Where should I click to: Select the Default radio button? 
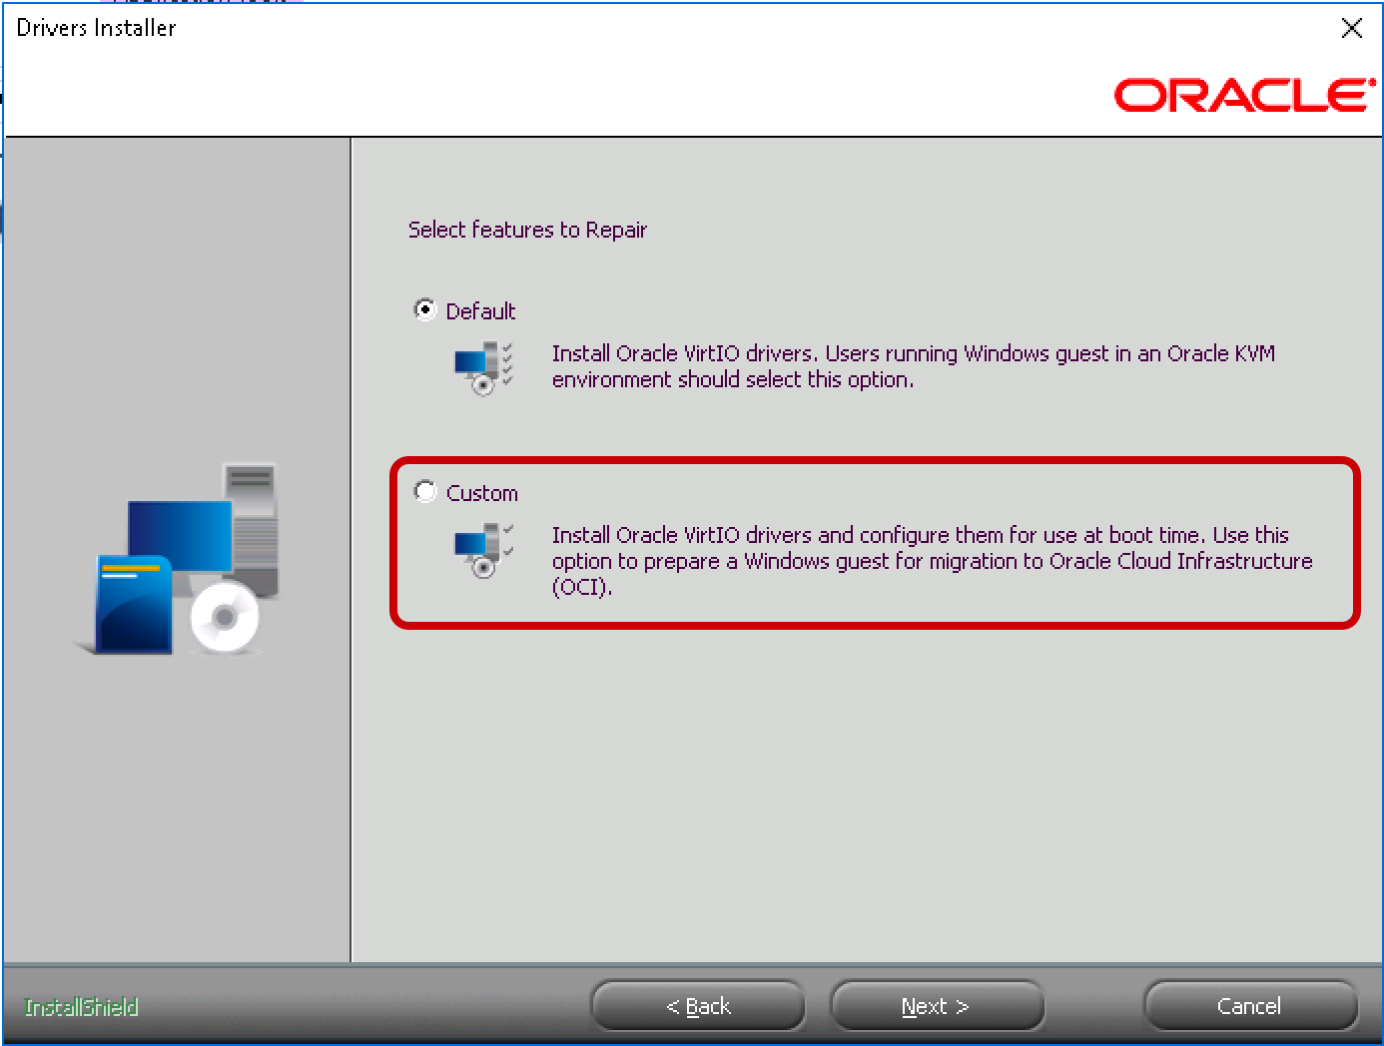[x=425, y=309]
